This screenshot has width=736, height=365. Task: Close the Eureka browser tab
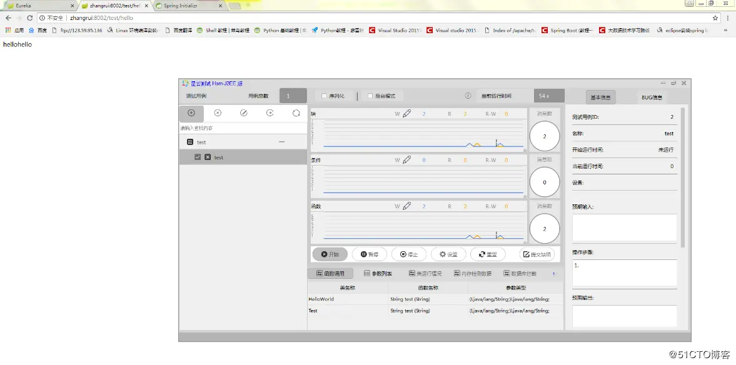point(72,6)
